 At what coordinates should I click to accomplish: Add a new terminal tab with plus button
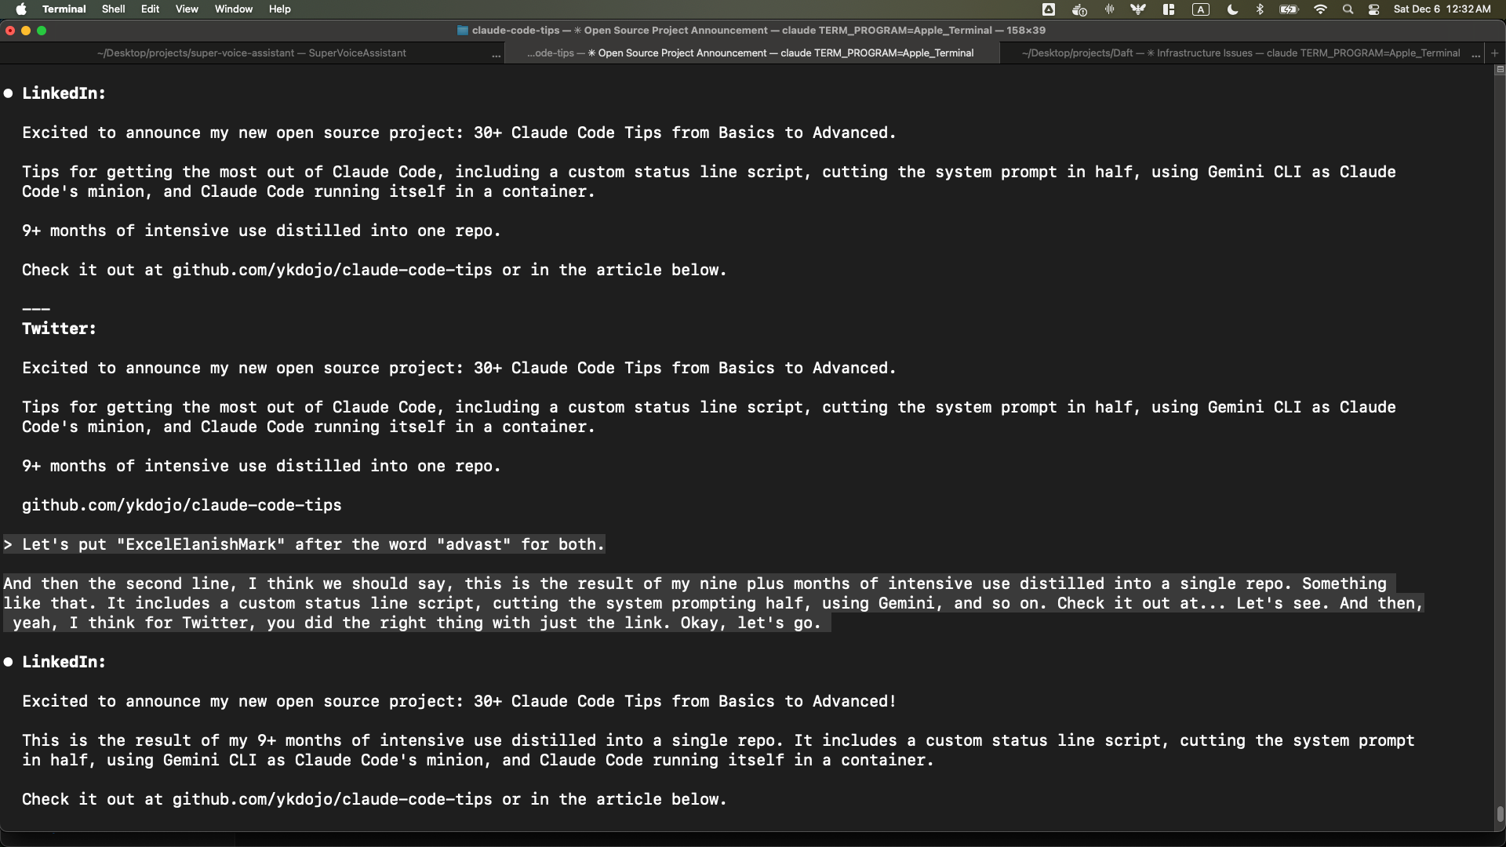1494,53
